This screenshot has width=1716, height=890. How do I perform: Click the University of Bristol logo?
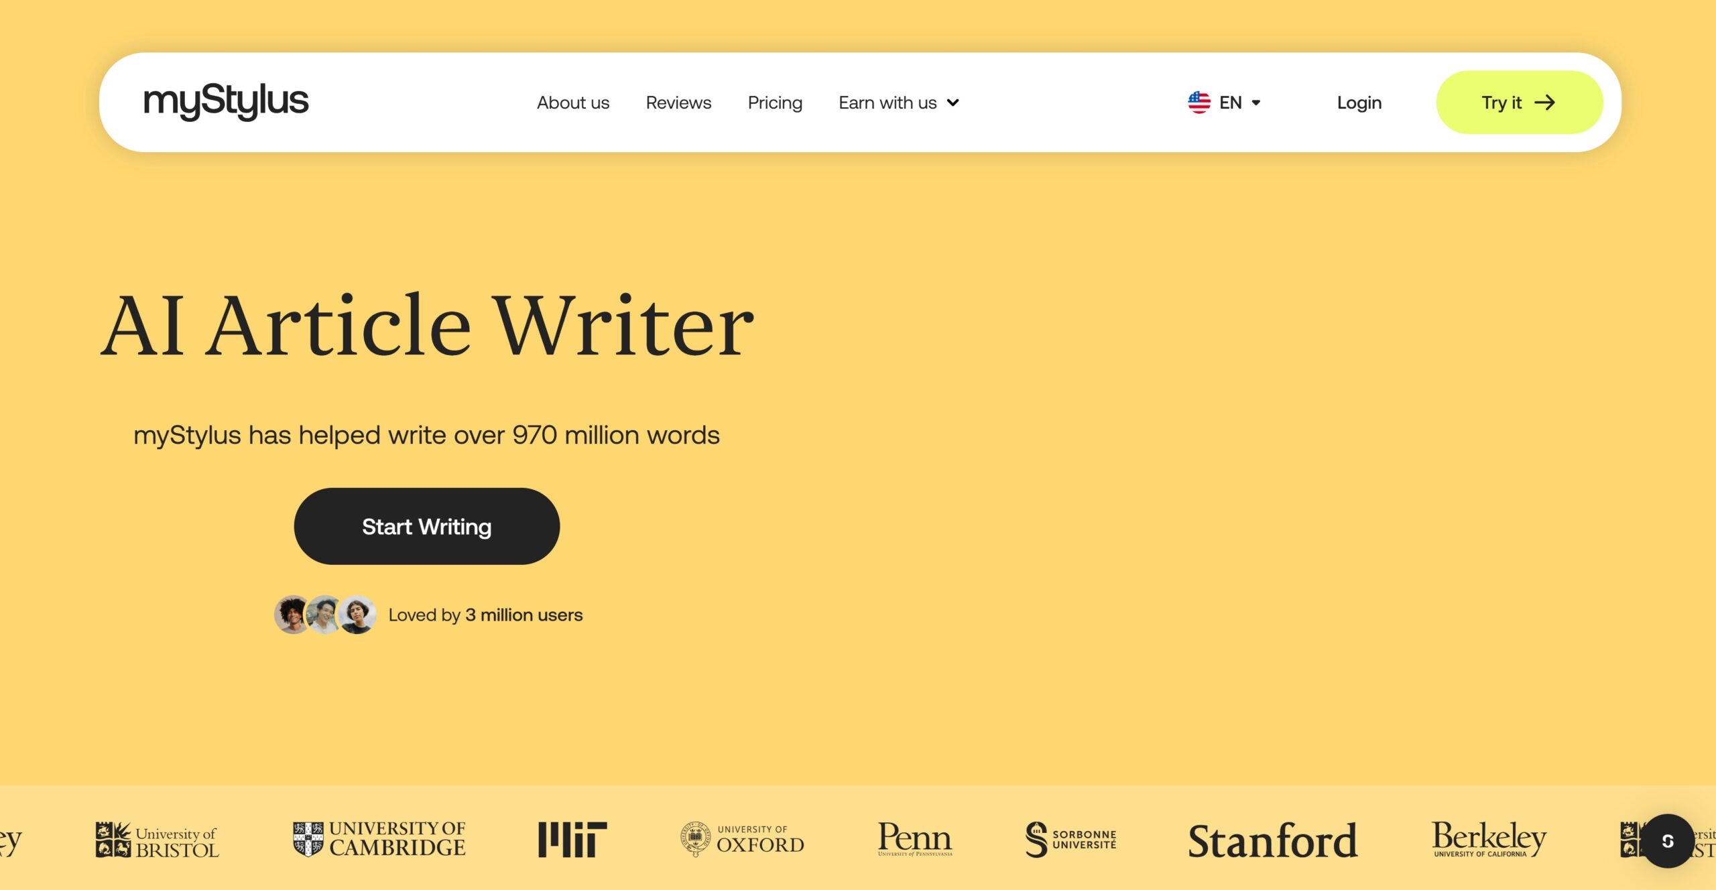157,839
